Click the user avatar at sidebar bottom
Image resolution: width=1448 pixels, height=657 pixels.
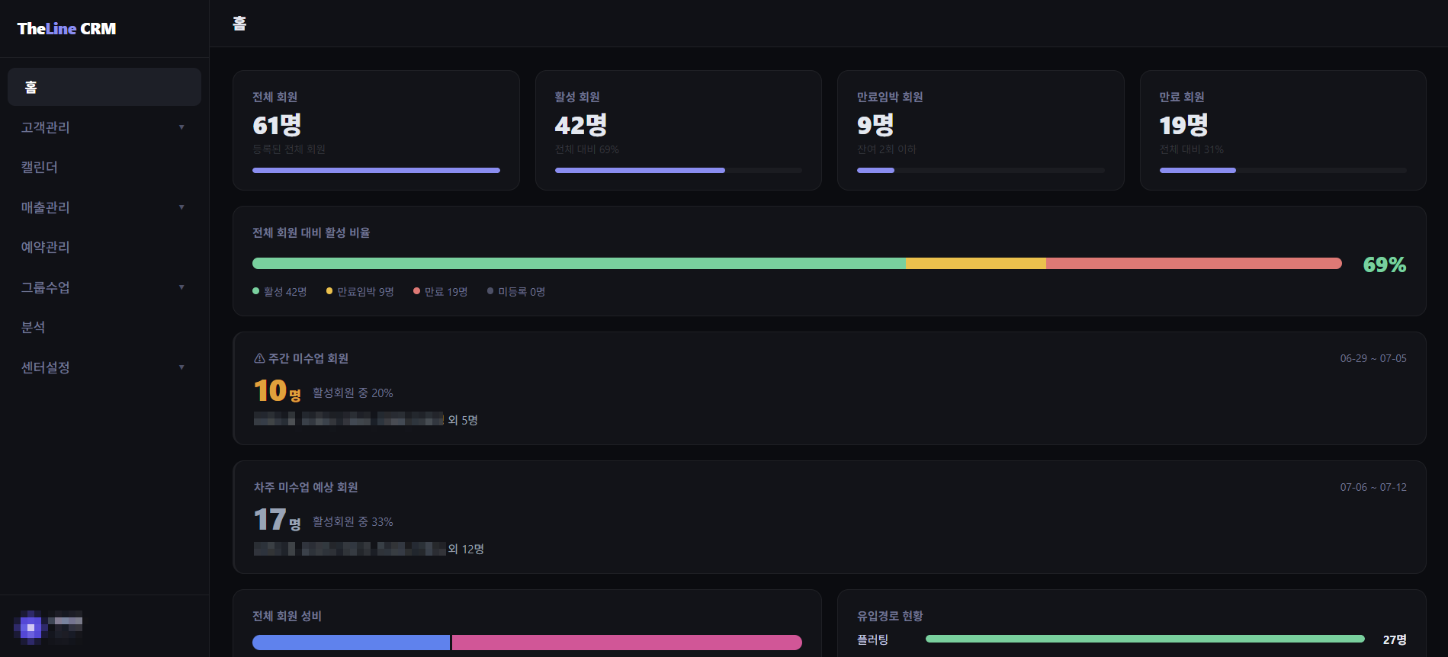click(x=31, y=628)
